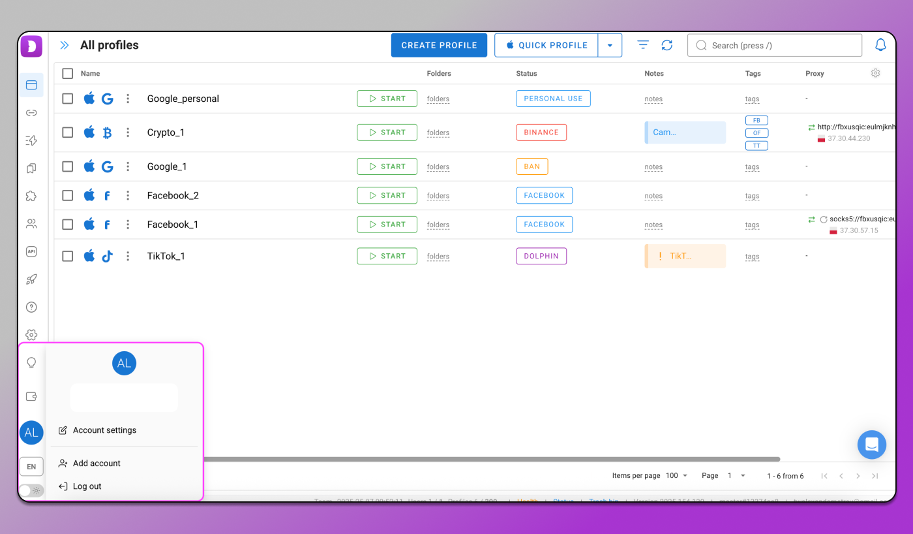
Task: Click the rocket icon in sidebar
Action: 31,279
